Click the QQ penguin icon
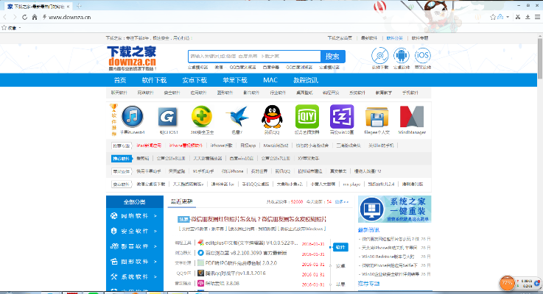This screenshot has width=543, height=294. (x=273, y=117)
